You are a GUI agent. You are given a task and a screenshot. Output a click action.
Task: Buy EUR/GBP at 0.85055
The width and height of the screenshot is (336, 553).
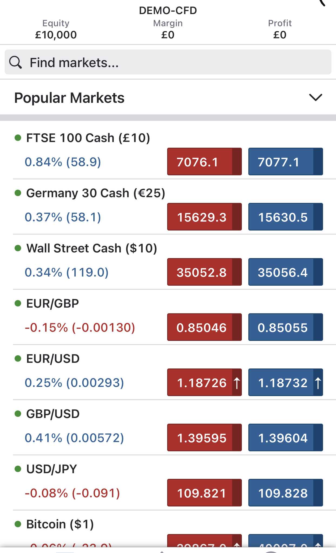(286, 327)
